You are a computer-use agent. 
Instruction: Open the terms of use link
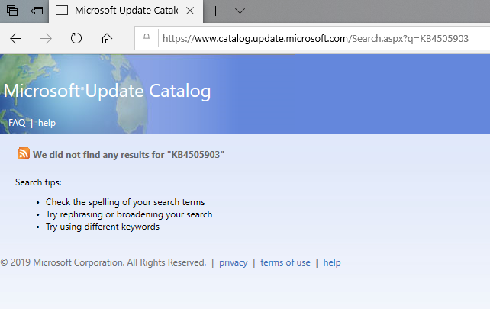click(x=285, y=262)
